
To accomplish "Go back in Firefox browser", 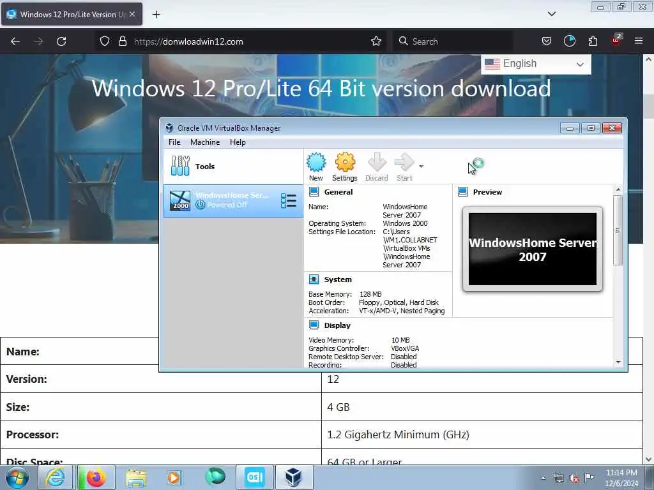I will [x=15, y=41].
